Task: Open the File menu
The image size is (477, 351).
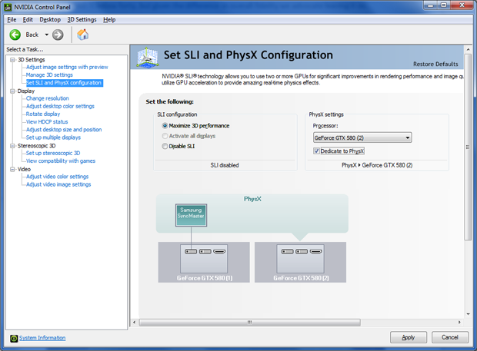Action: pos(12,20)
